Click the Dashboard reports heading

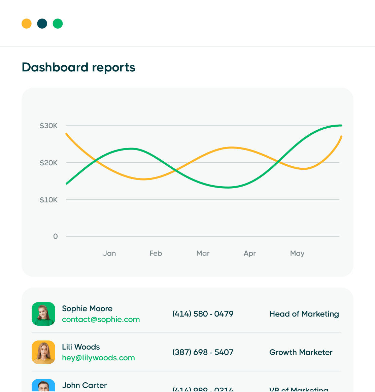[x=78, y=67]
